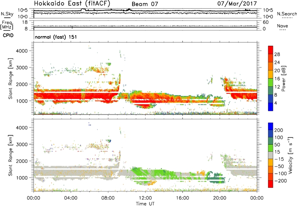Pick the grey -15 to 15 Velocity swatch

[271, 155]
